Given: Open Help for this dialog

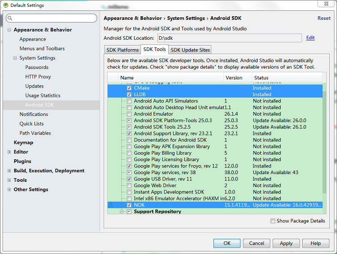Looking at the screenshot, I should click(x=315, y=243).
